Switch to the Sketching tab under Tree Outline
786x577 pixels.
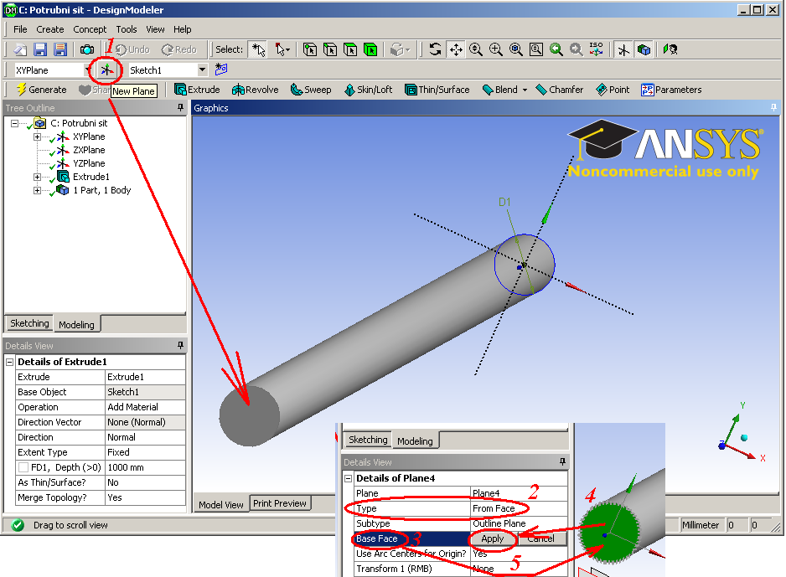point(29,323)
